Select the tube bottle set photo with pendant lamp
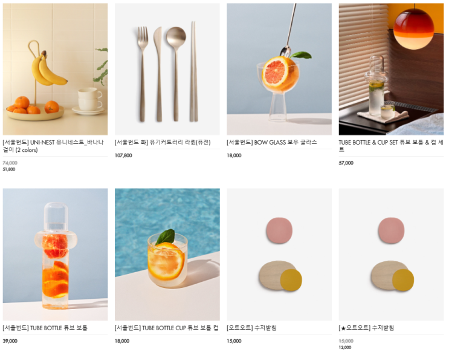This screenshot has width=449, height=352. [x=391, y=69]
